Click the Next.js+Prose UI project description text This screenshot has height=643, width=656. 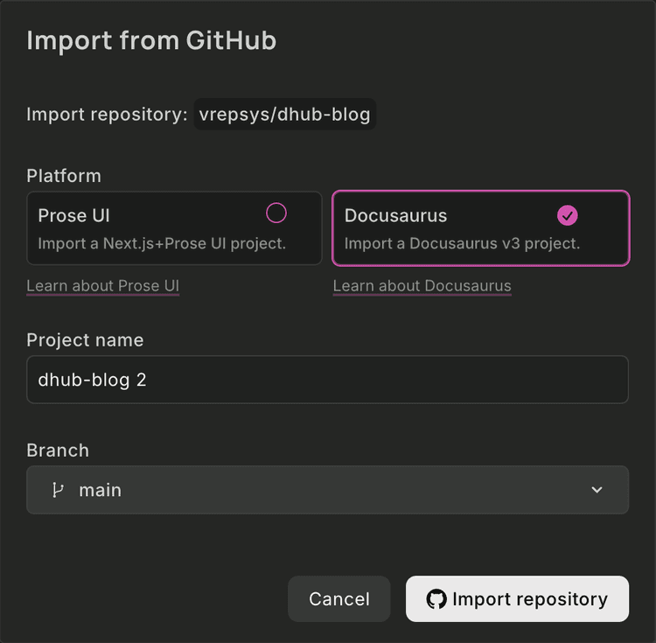[162, 243]
